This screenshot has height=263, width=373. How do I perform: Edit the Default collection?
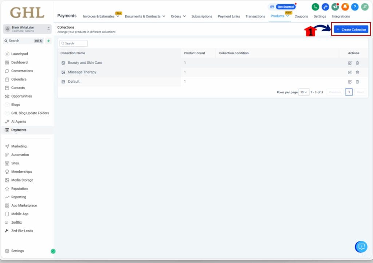pos(349,82)
